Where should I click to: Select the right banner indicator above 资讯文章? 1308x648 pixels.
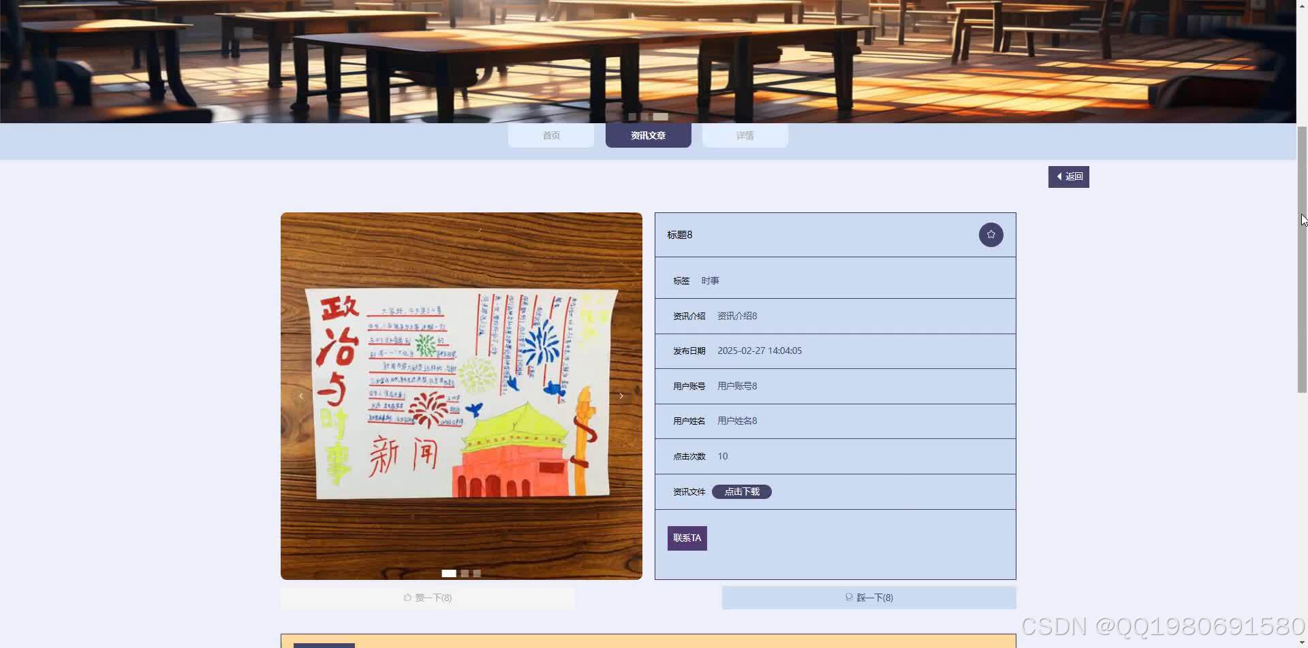(659, 116)
